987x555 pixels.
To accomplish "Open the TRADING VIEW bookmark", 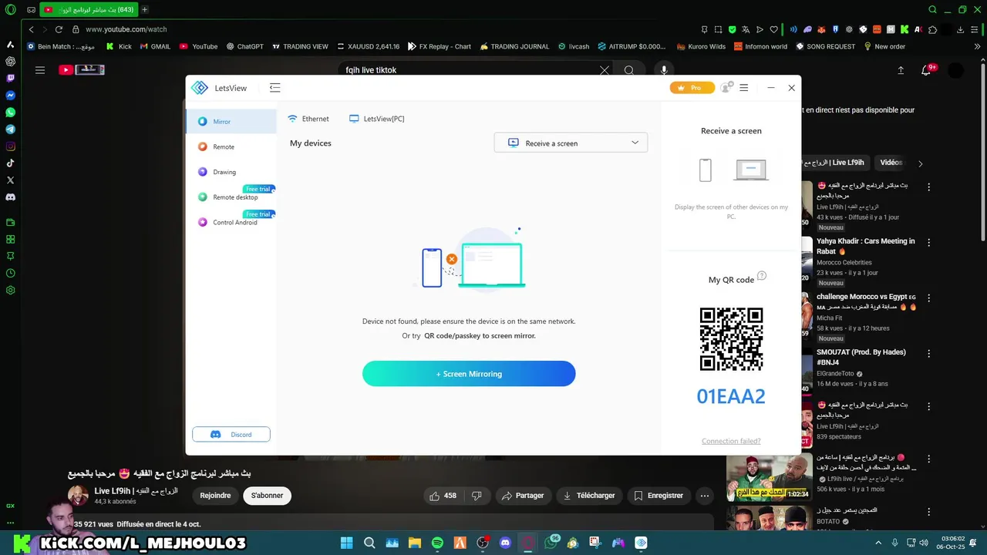I will tap(299, 46).
